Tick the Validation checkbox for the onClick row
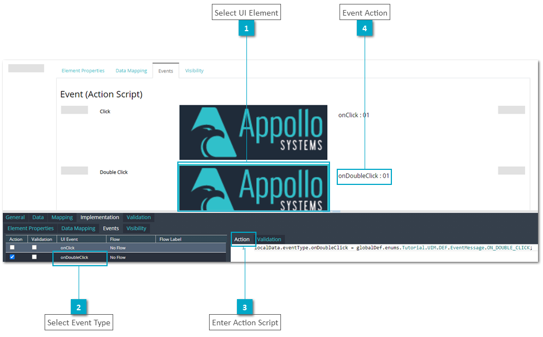This screenshot has height=337, width=543. [34, 247]
